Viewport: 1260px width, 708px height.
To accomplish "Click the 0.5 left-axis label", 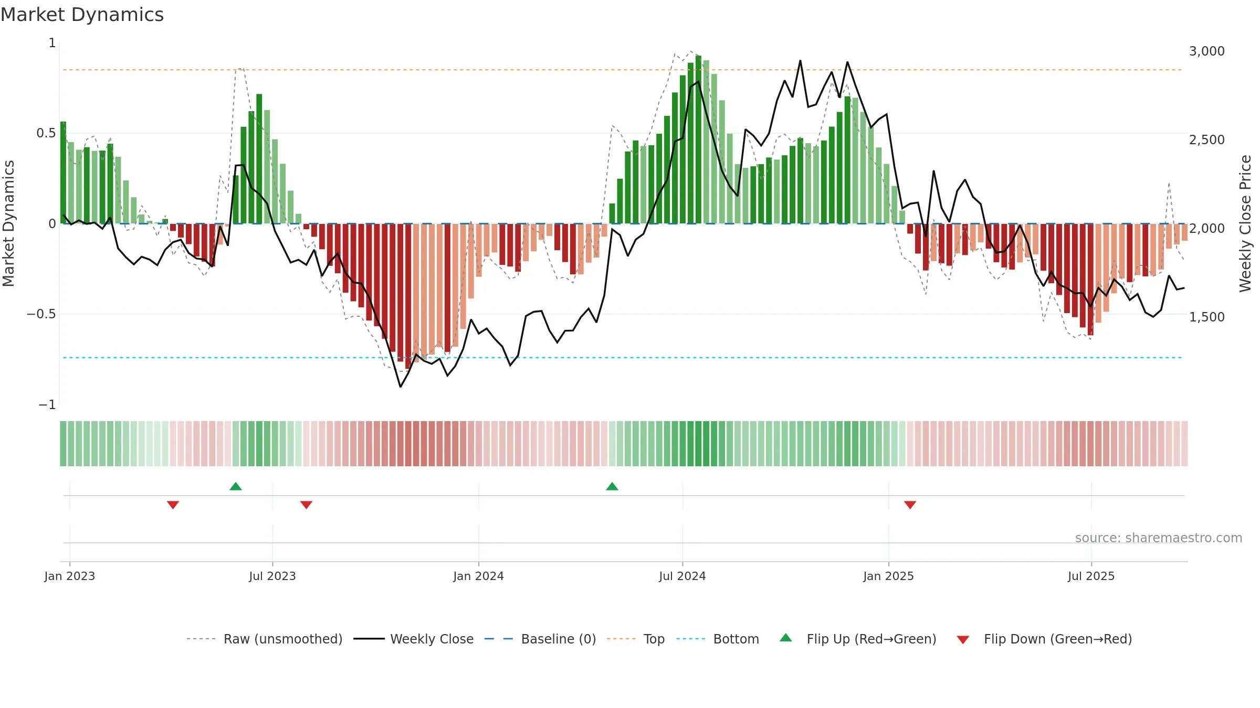I will coord(46,133).
